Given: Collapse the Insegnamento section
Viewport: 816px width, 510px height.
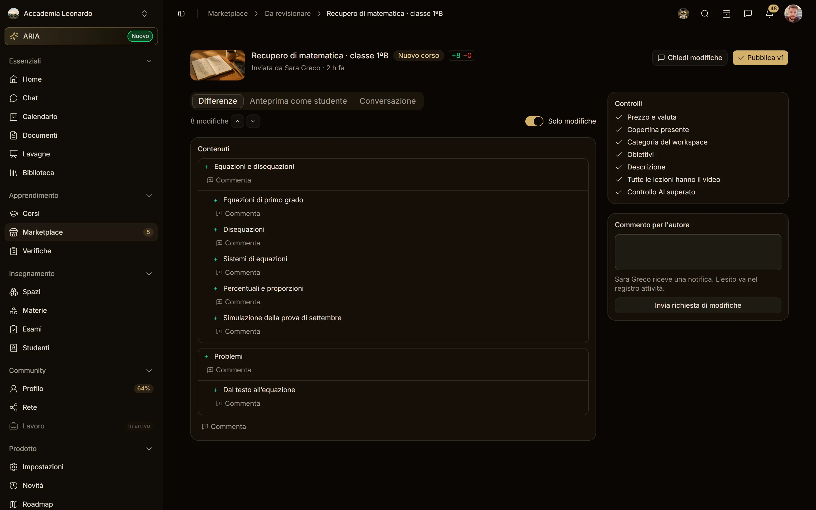Looking at the screenshot, I should (x=149, y=273).
